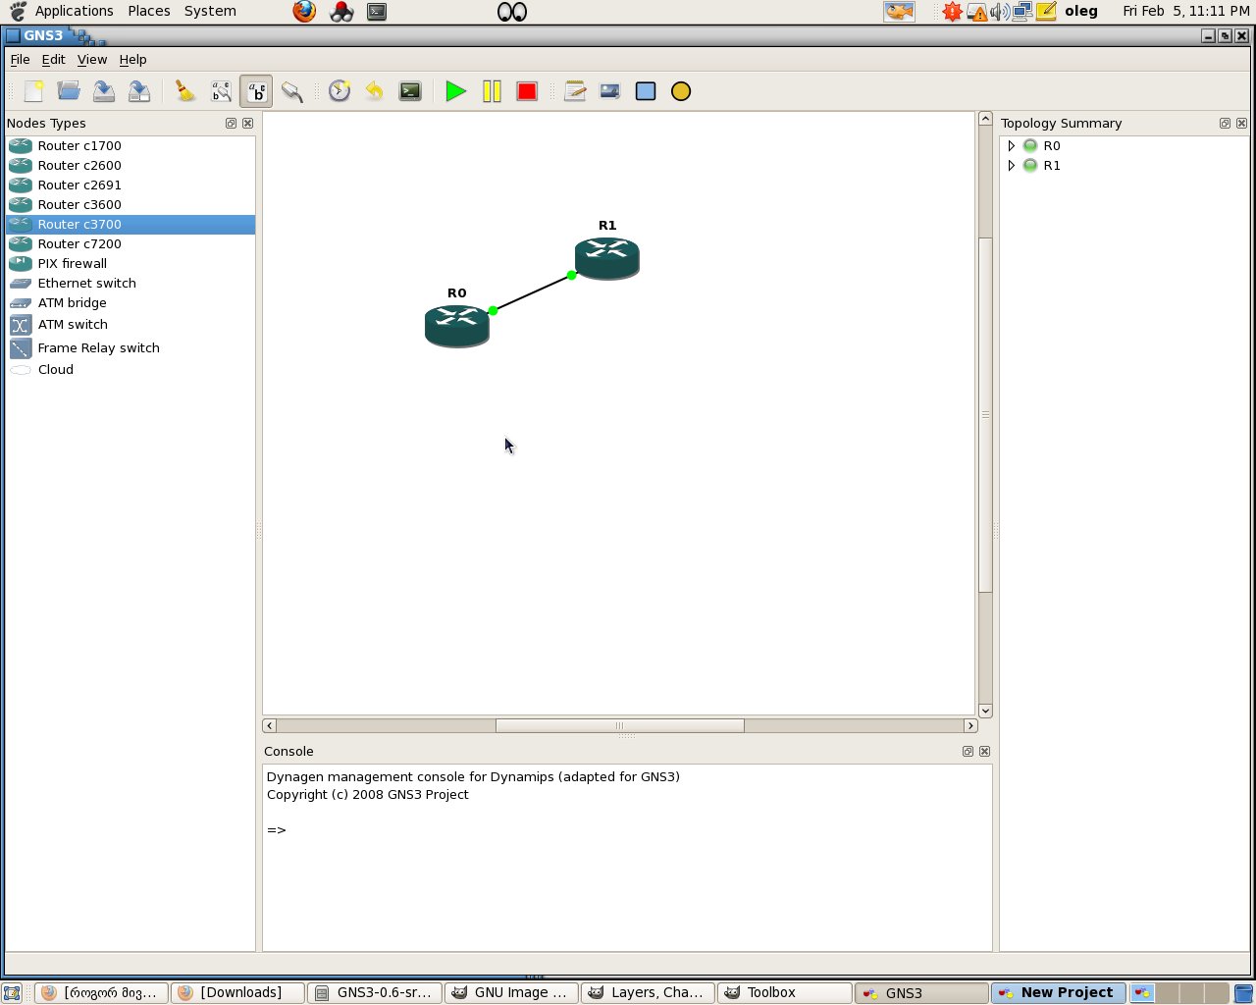The image size is (1256, 1005).
Task: Stop all devices with red stop button
Action: pos(527,91)
